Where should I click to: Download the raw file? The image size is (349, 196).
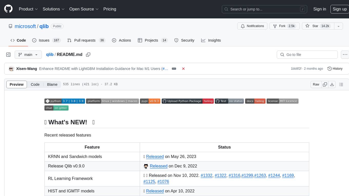tap(332, 84)
